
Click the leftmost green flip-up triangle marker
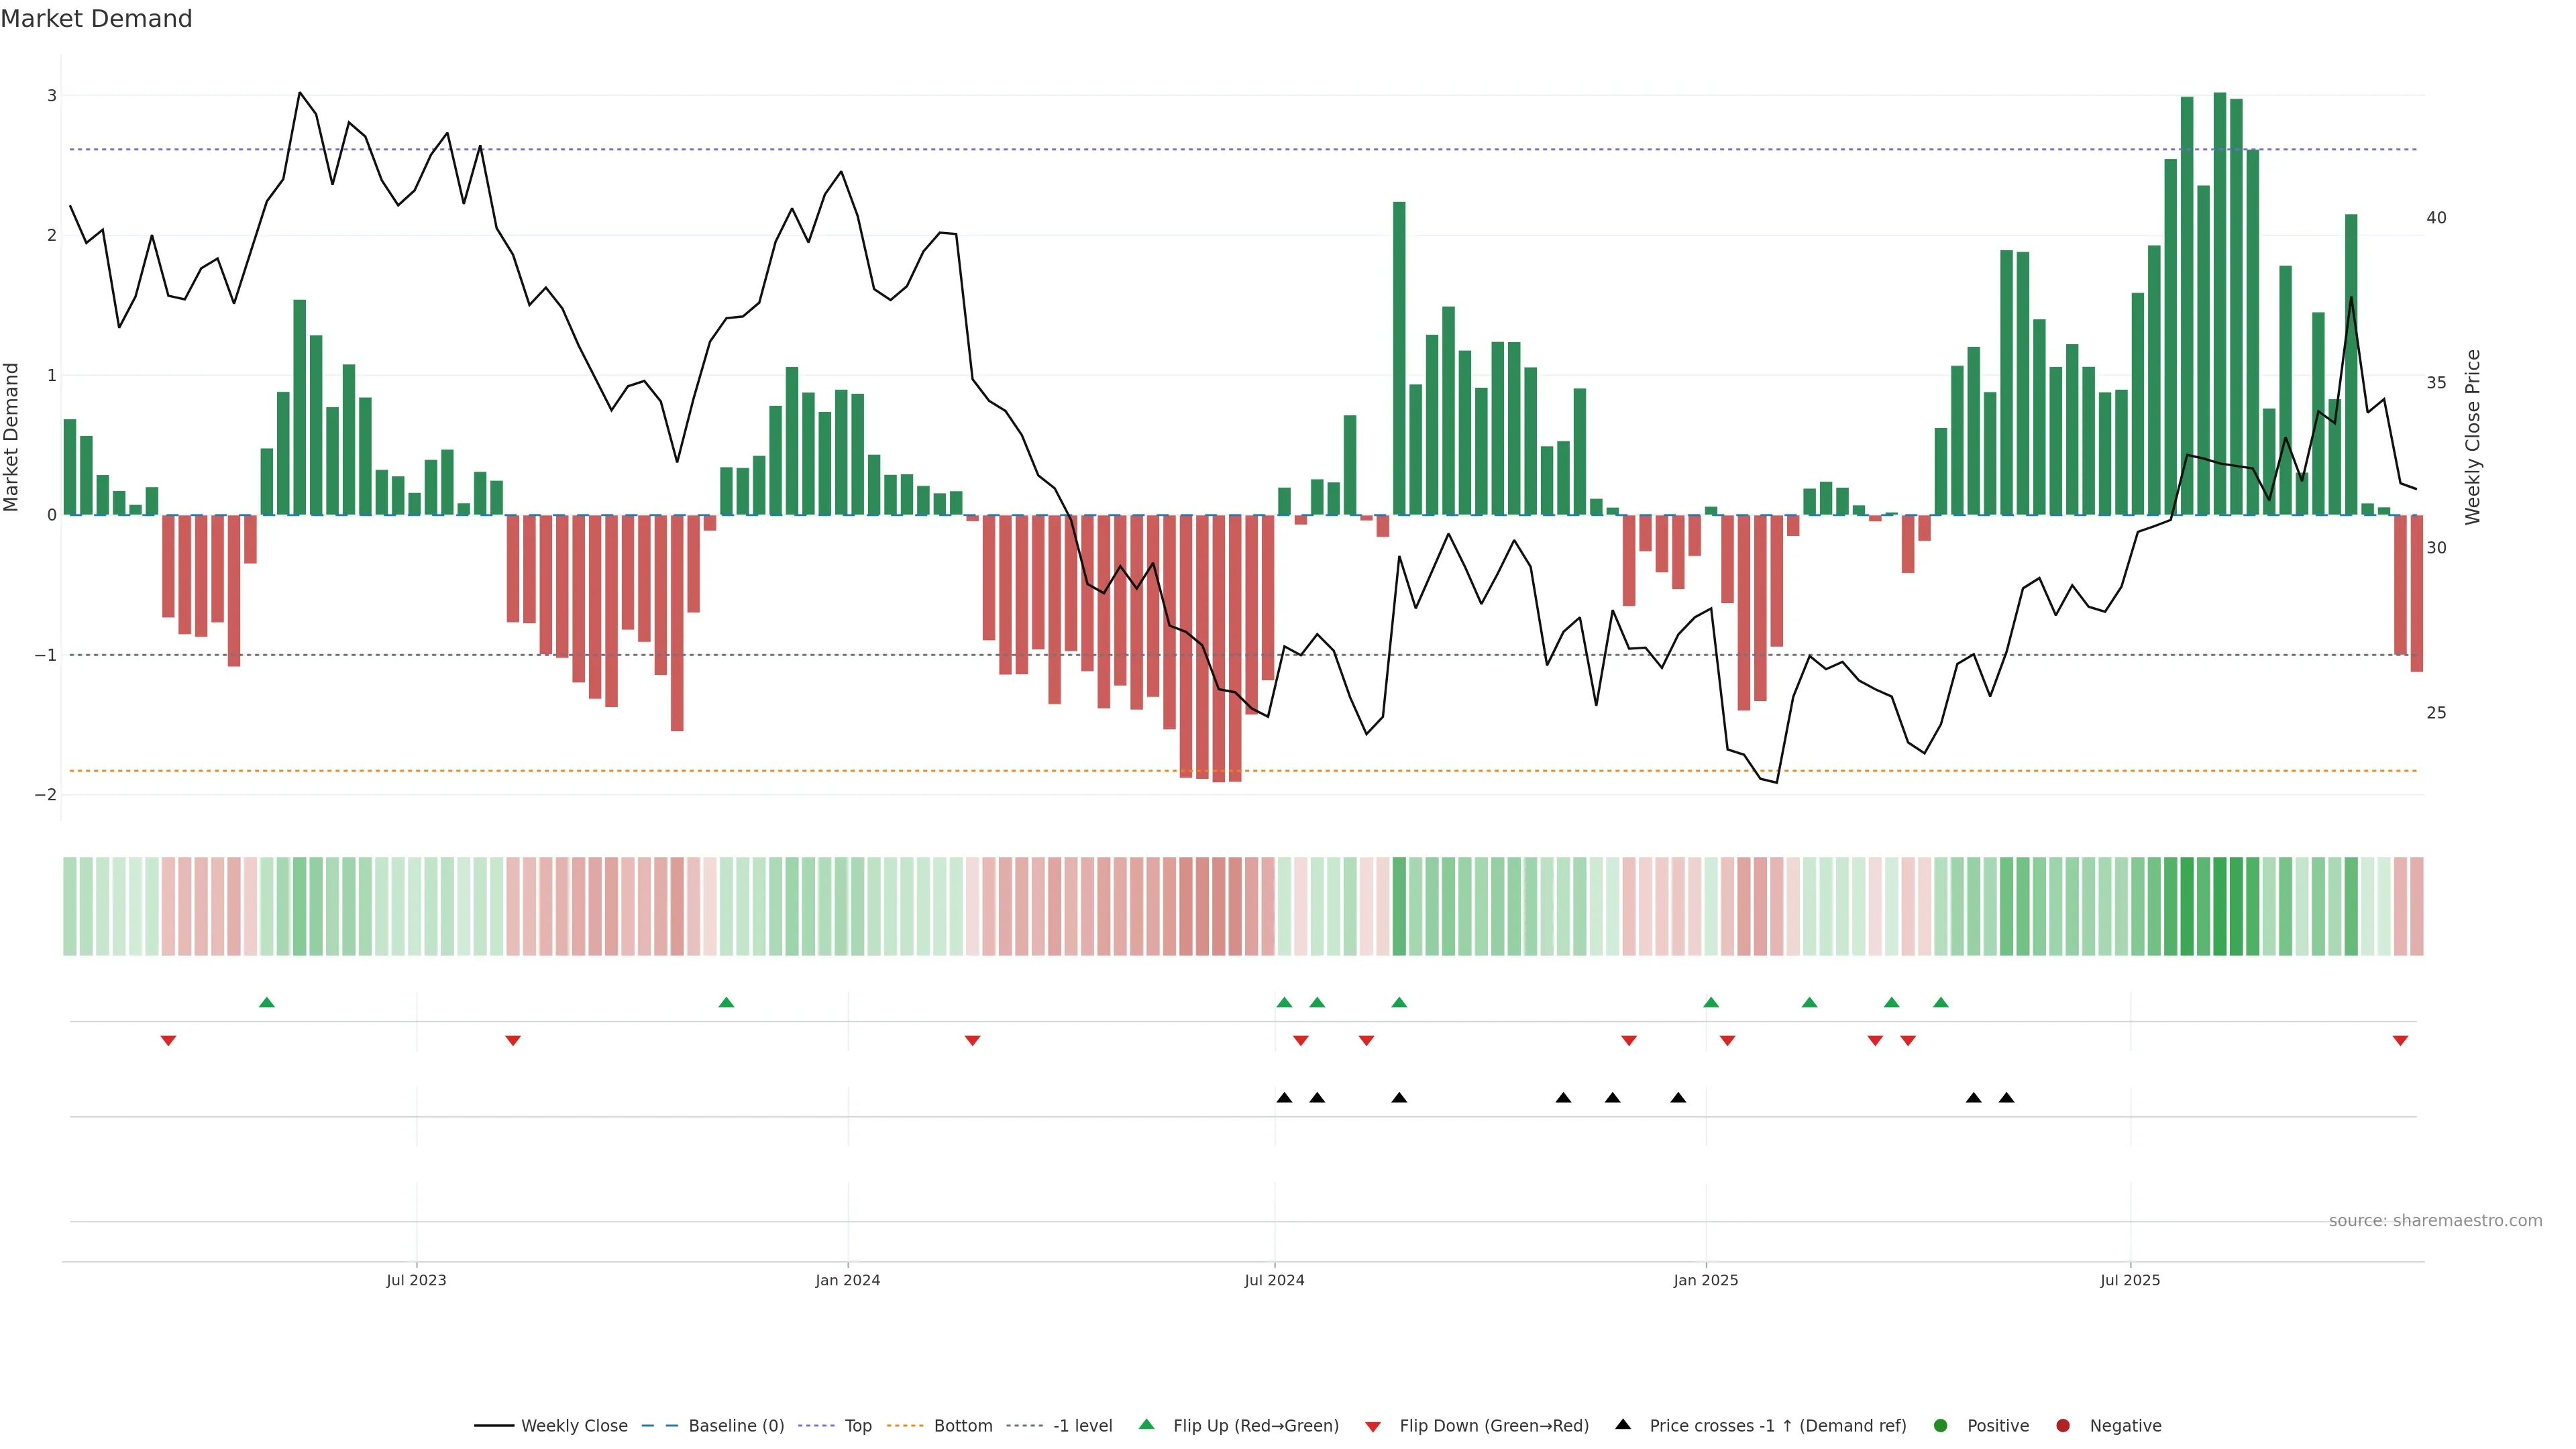click(267, 1002)
